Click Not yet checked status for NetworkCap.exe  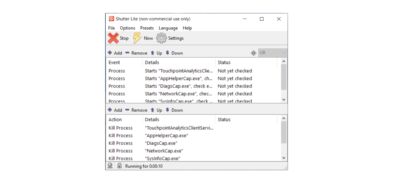pos(235,94)
